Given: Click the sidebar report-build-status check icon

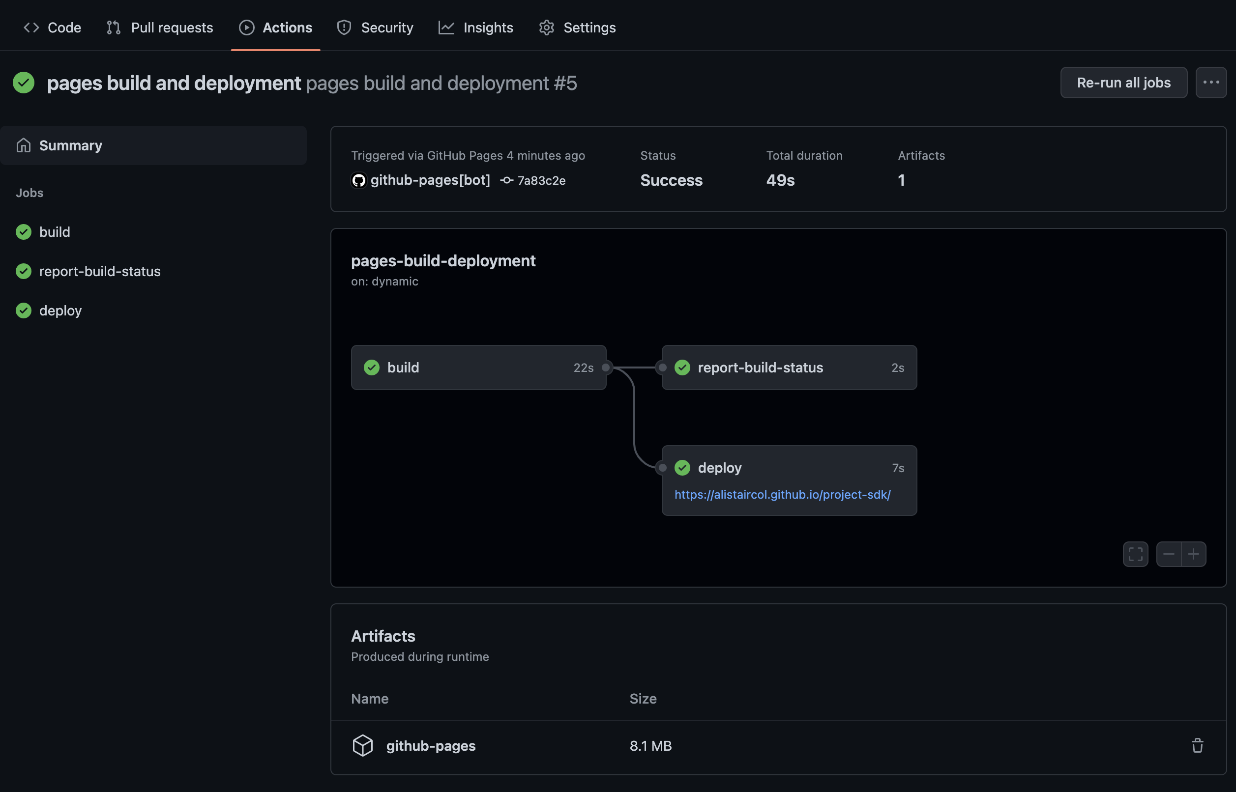Looking at the screenshot, I should (x=24, y=271).
